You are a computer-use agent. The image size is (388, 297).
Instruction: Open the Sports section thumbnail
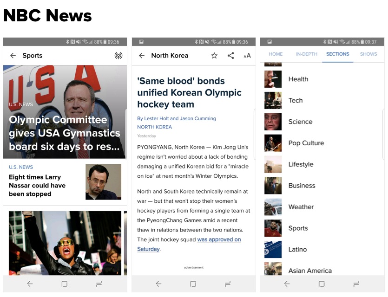click(x=273, y=228)
